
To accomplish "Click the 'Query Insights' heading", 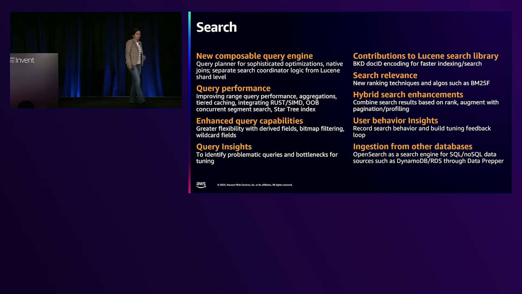I will (224, 147).
